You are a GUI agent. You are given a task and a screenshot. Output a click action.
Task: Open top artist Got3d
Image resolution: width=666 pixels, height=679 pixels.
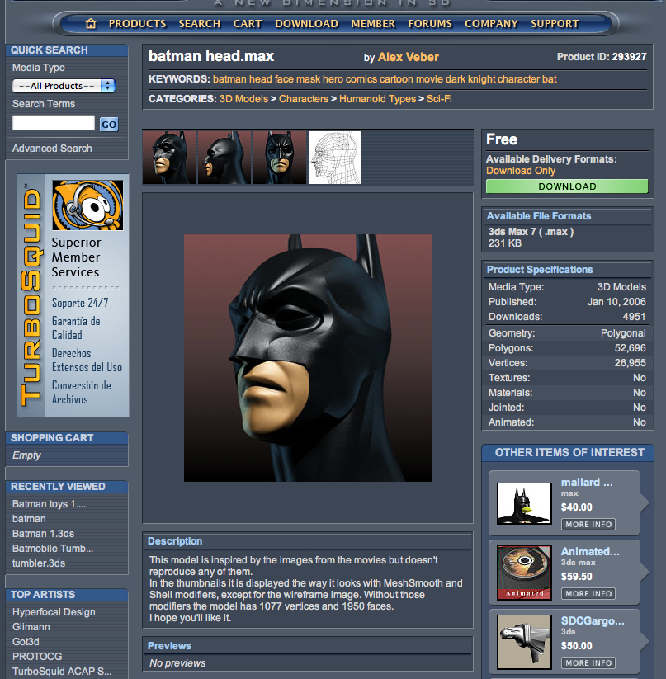[26, 642]
